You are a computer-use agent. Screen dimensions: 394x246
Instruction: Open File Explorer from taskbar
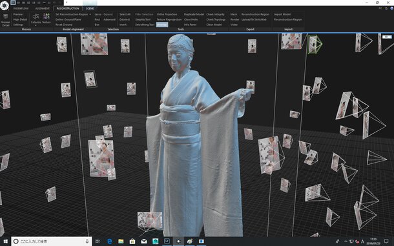(x=121, y=241)
